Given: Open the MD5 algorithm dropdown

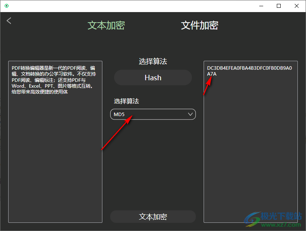Looking at the screenshot, I should 153,114.
